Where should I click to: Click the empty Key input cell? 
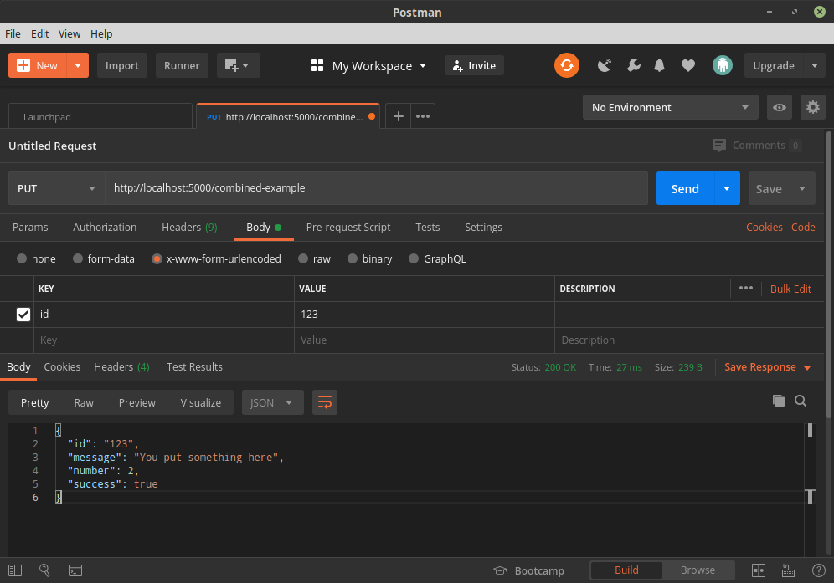pyautogui.click(x=164, y=340)
